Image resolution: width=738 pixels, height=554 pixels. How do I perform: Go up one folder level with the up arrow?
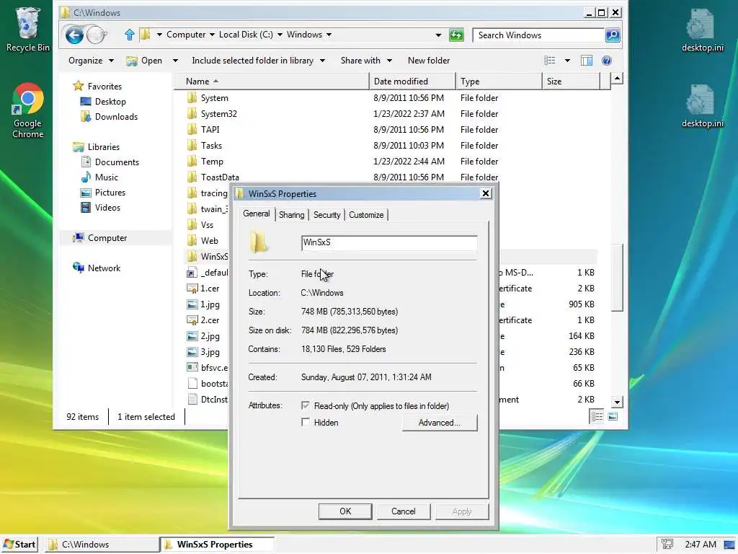(x=130, y=35)
